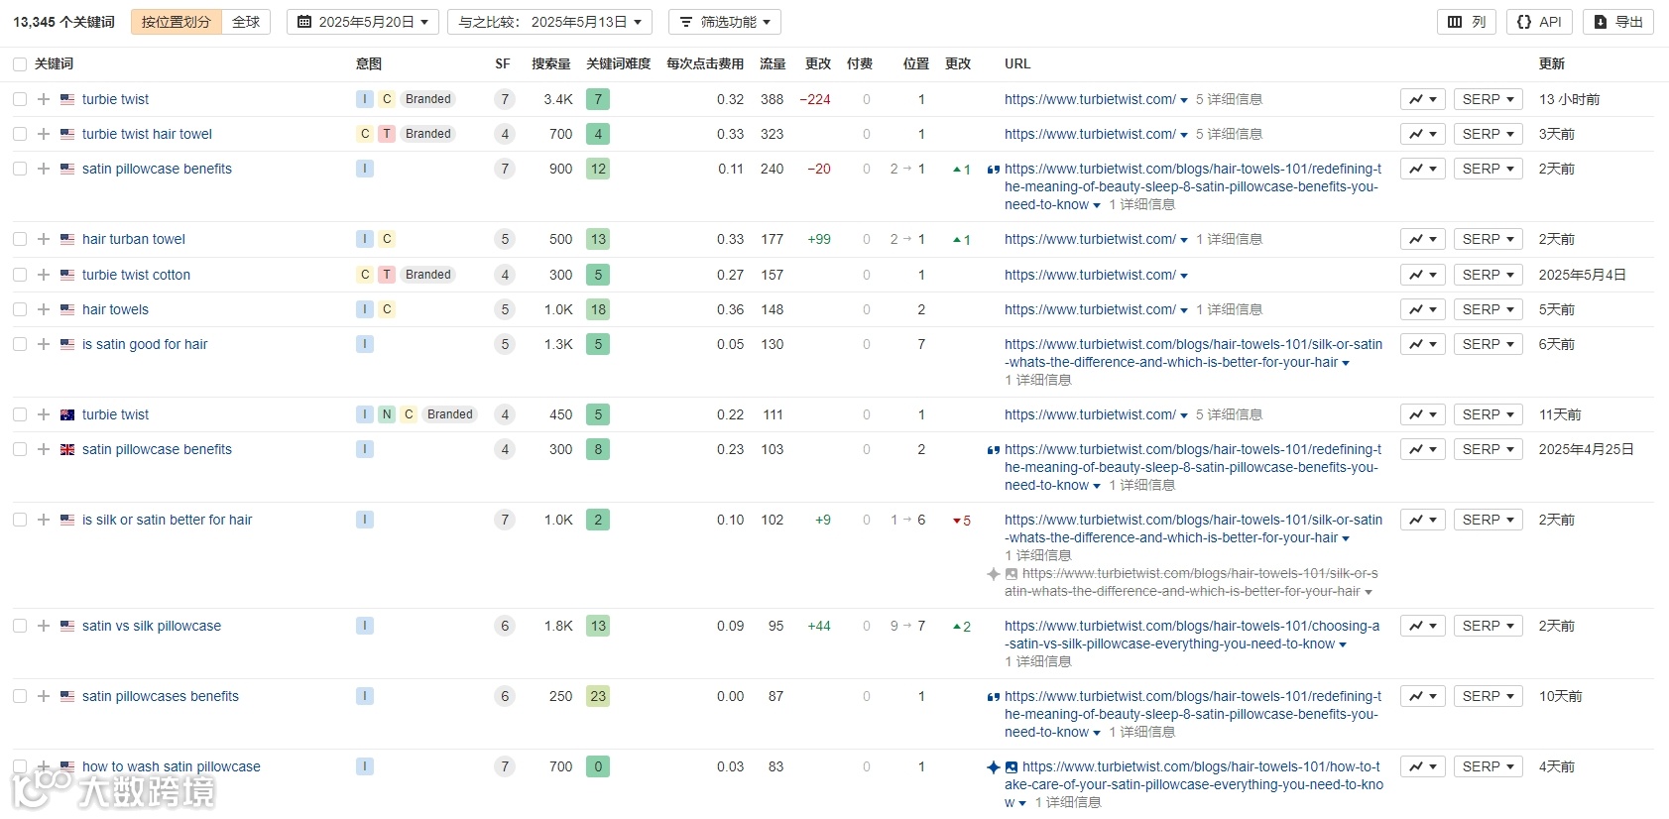
Task: Open SERP dropdown for 'turbie twist cotton'
Action: (x=1488, y=275)
